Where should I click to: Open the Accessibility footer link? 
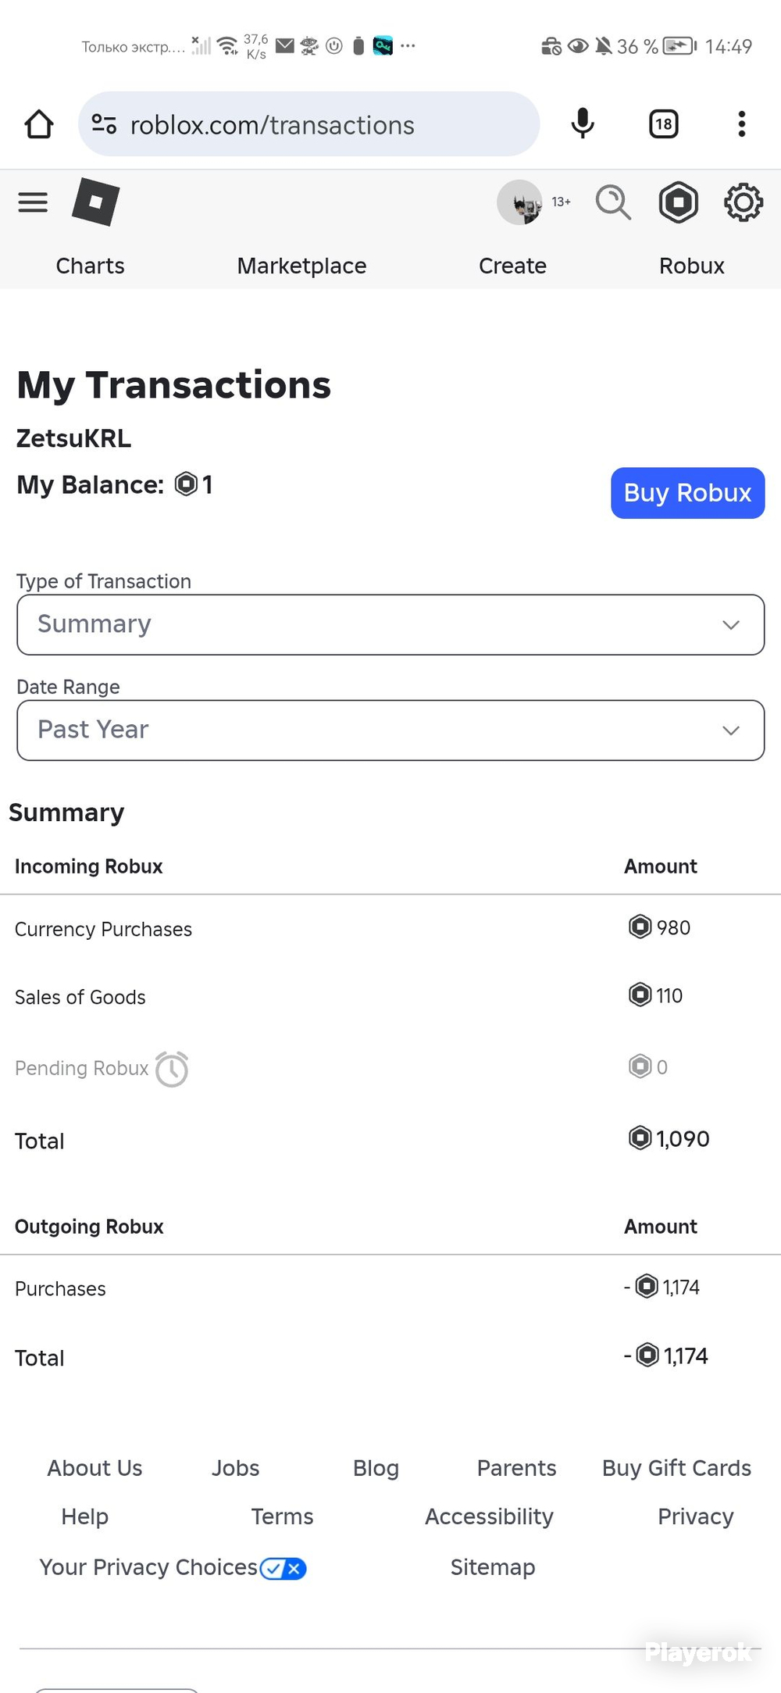[x=489, y=1516]
